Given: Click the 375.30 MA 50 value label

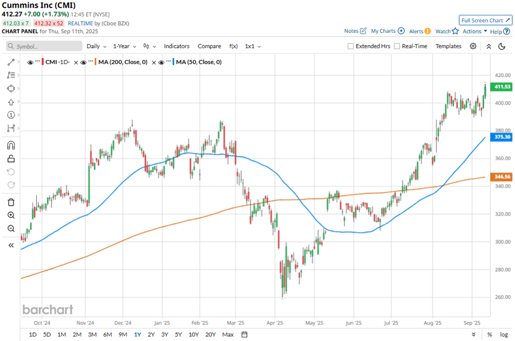Looking at the screenshot, I should pyautogui.click(x=501, y=137).
